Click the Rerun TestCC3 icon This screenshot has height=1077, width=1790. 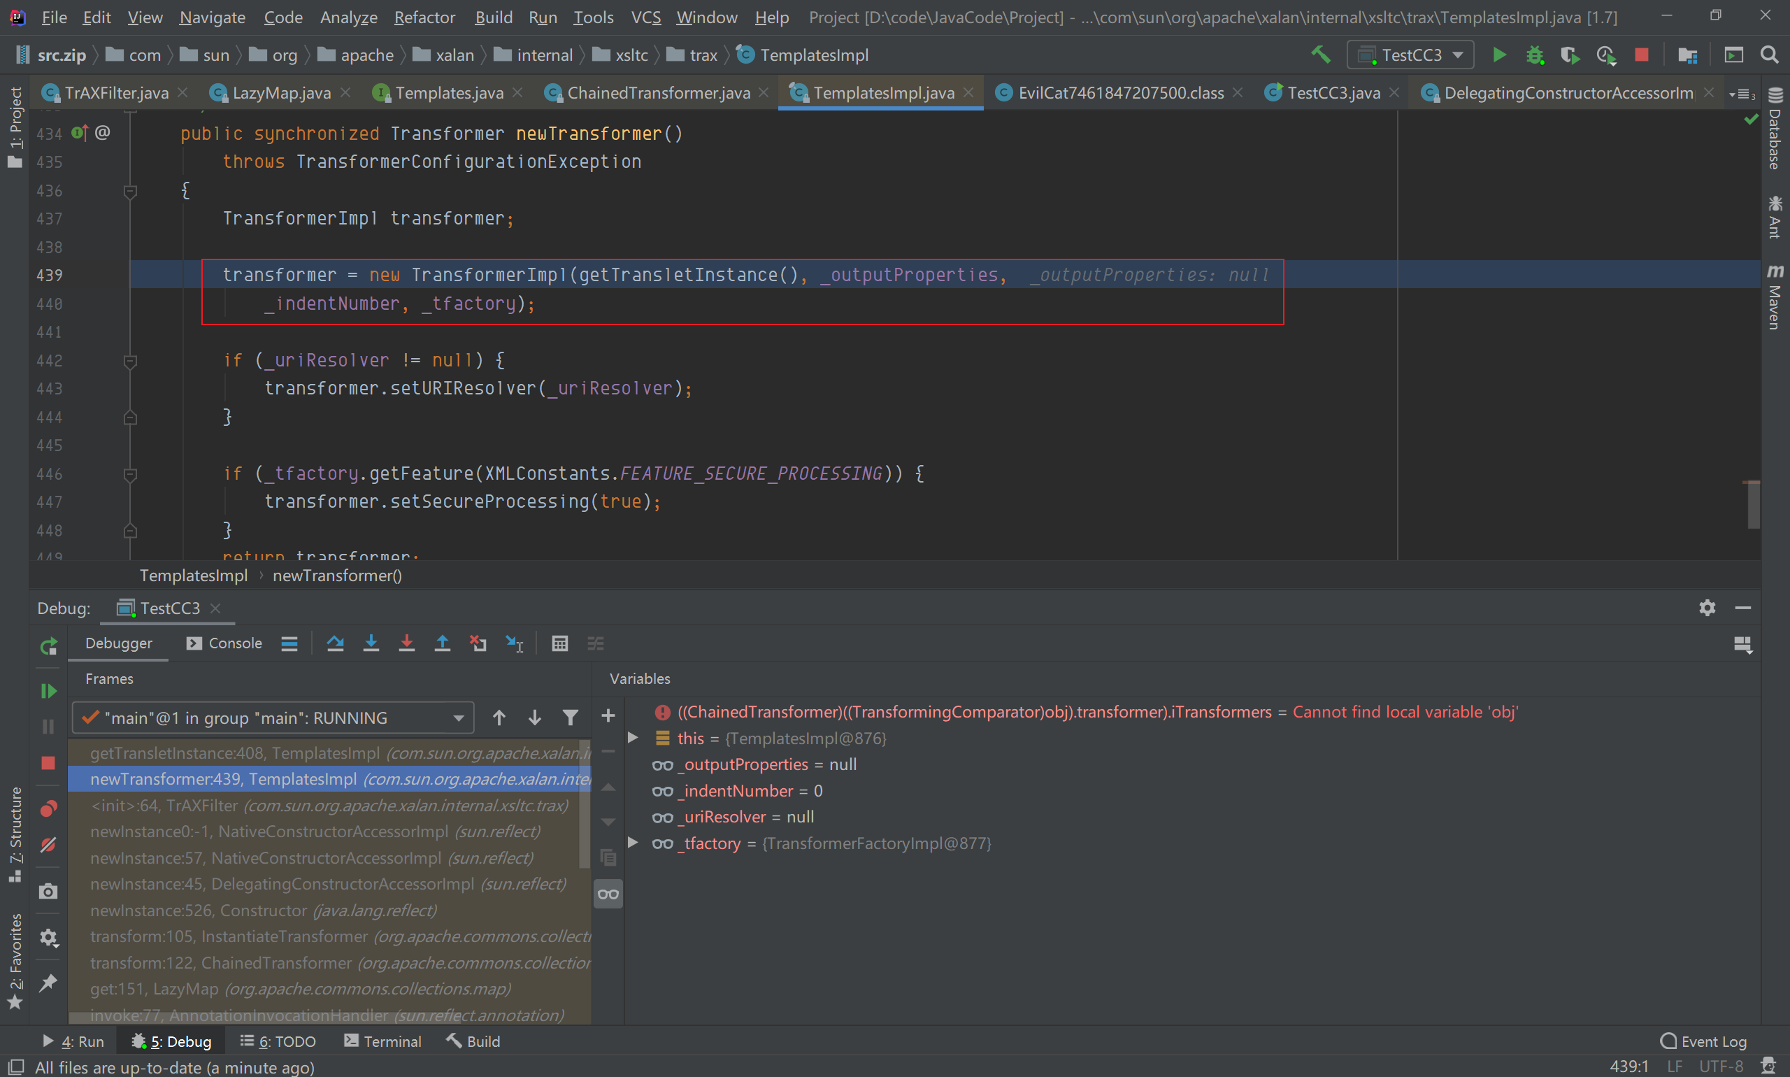tap(49, 646)
